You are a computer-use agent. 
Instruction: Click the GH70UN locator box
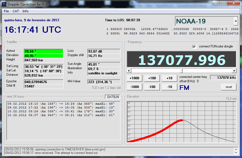113,97
